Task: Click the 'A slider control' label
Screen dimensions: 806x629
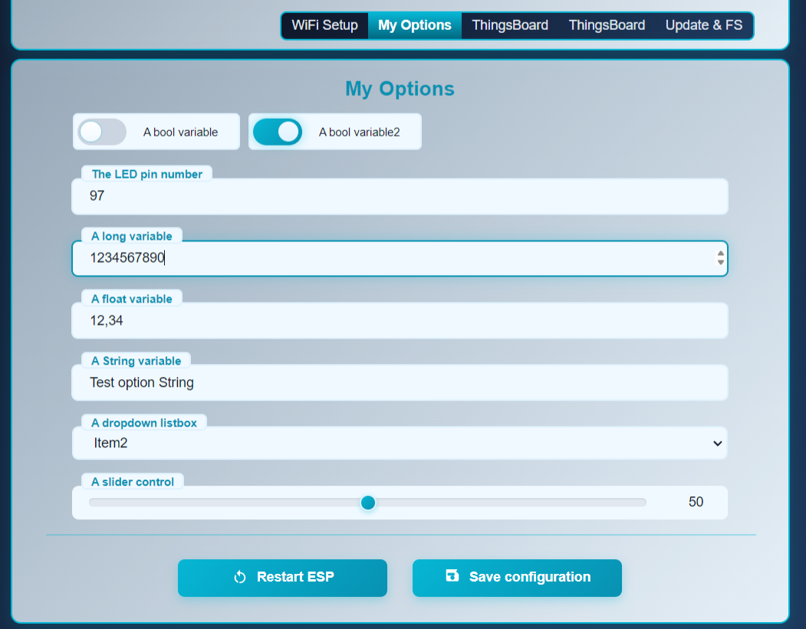Action: coord(133,482)
